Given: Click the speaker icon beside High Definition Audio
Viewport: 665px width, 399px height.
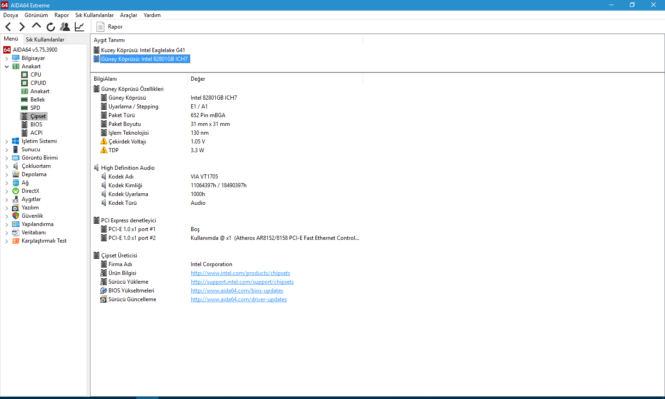Looking at the screenshot, I should click(x=97, y=168).
